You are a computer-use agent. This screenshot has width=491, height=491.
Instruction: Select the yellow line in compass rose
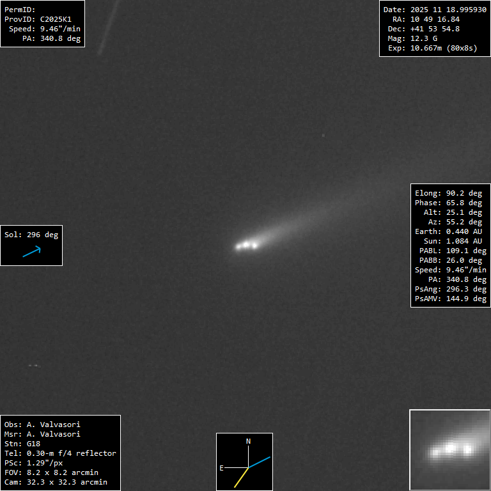[241, 478]
